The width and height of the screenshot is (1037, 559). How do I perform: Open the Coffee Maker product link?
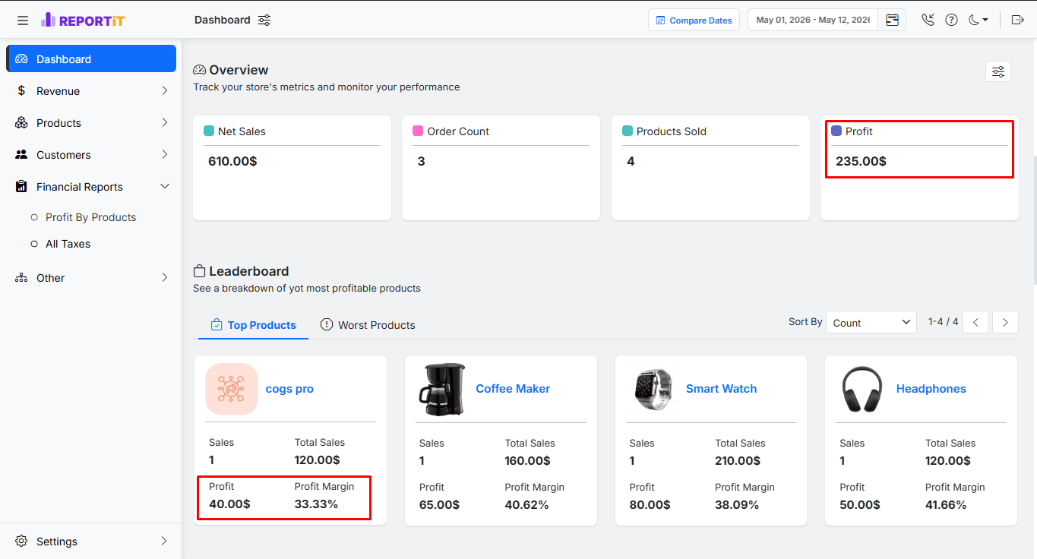click(513, 389)
